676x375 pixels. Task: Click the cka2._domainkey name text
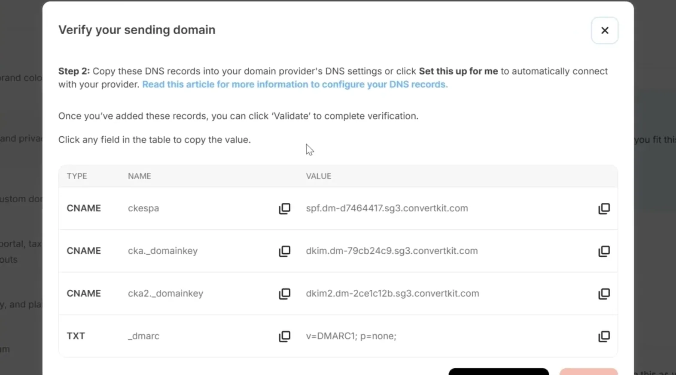tap(165, 294)
